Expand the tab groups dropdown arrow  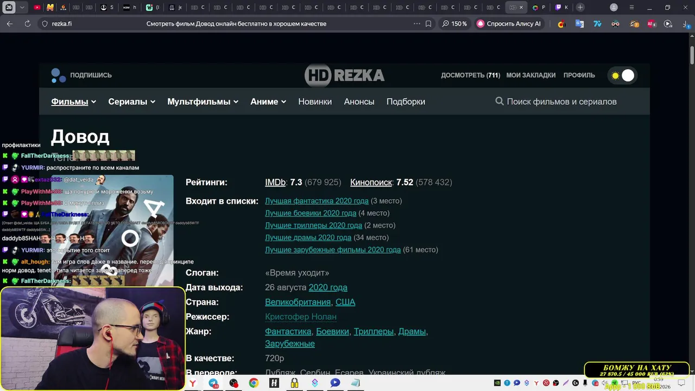pos(22,8)
